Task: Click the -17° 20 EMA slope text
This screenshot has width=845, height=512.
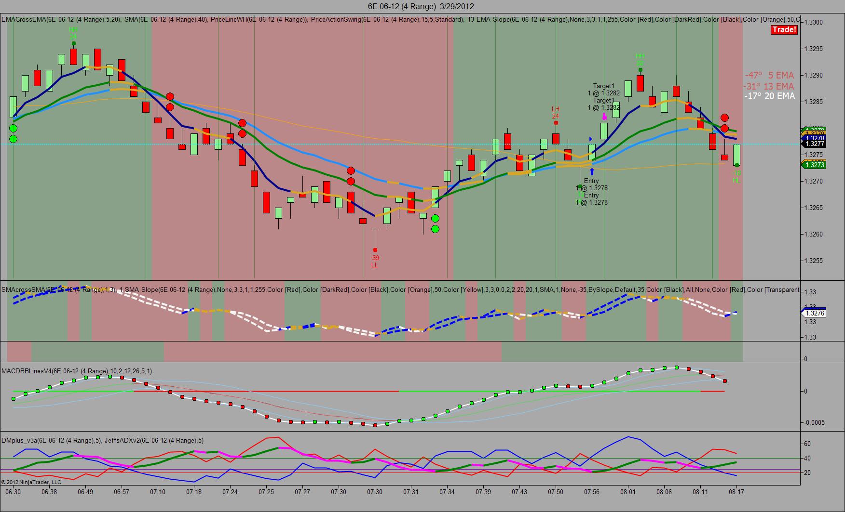Action: tap(769, 96)
